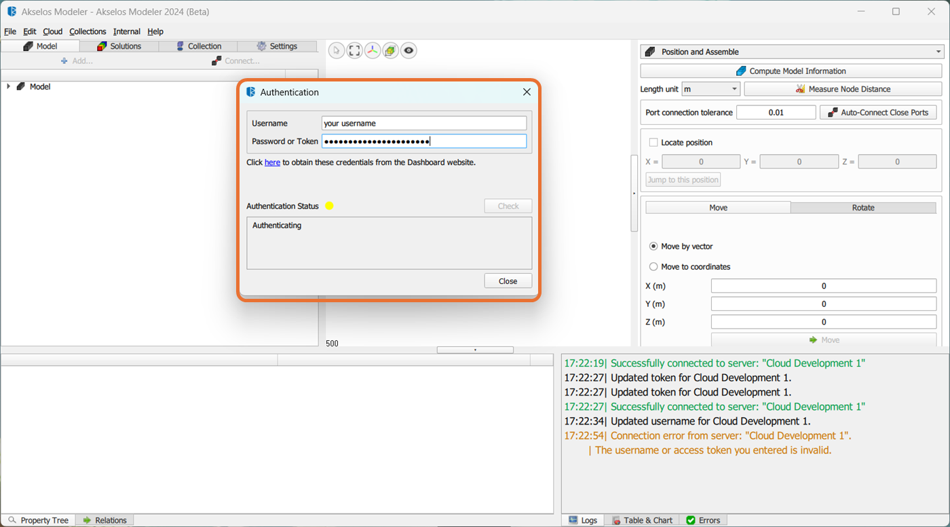Click the Username input field
Viewport: 950px width, 527px height.
424,123
